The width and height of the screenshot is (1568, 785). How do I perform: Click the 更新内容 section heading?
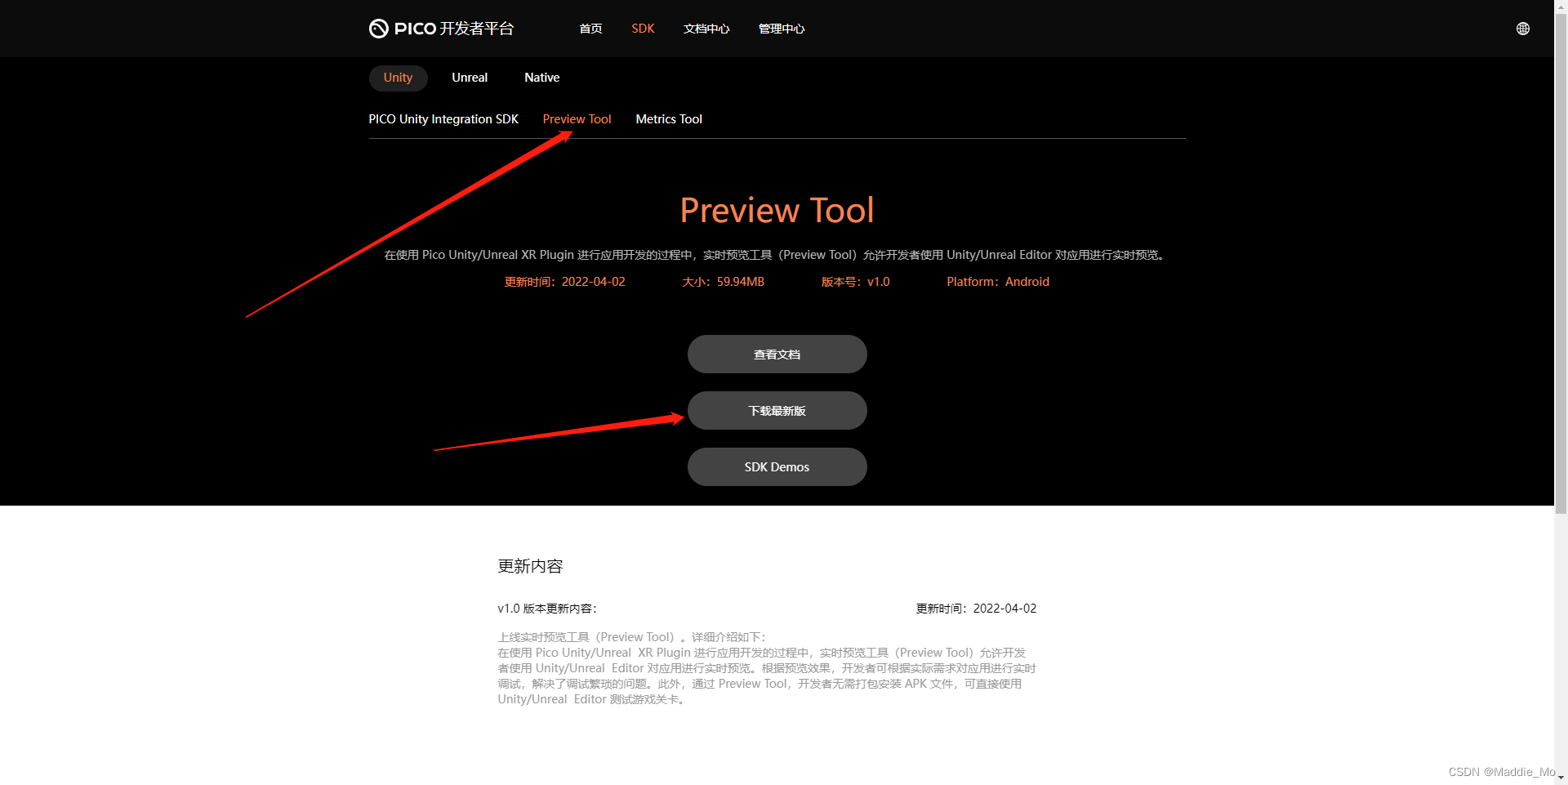(530, 566)
